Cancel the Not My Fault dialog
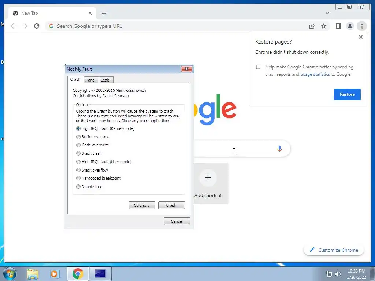Viewport: 375px width, 281px height. pos(177,221)
